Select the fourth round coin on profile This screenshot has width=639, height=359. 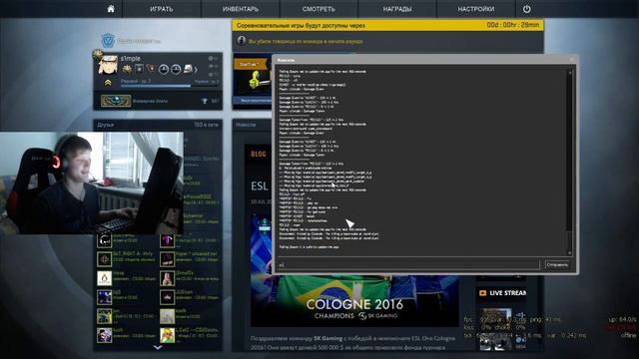click(164, 69)
